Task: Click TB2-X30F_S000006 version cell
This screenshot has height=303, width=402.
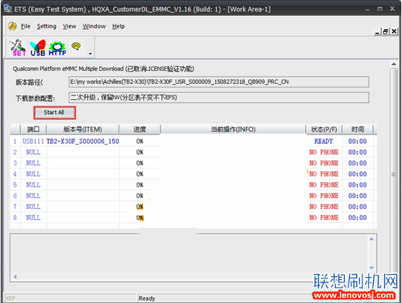Action: coord(83,141)
